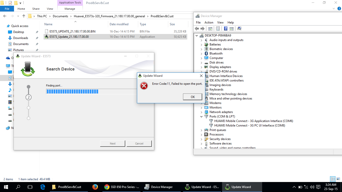The height and width of the screenshot is (192, 342).
Task: Click the Properties icon in Device Manager toolbar
Action: [x=218, y=28]
